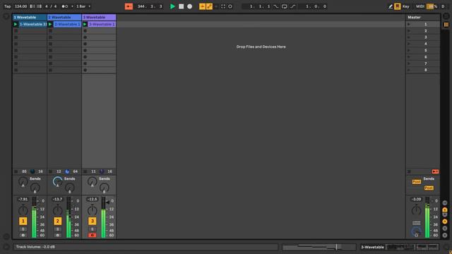Click track 1 Send A knob
Image resolution: width=452 pixels, height=254 pixels.
23,182
